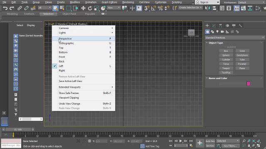Screen dimensions: 266x149
Task: Activate the Select Object tool
Action: click(55, 8)
